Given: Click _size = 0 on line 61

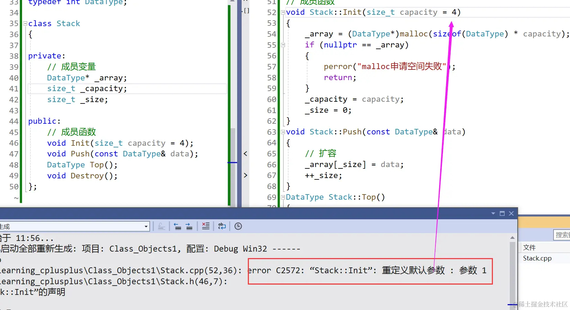Looking at the screenshot, I should (x=328, y=110).
